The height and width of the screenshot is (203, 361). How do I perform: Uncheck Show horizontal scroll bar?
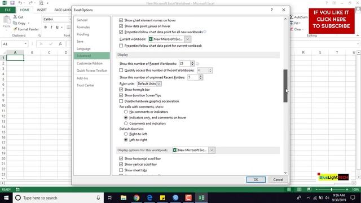click(x=121, y=158)
